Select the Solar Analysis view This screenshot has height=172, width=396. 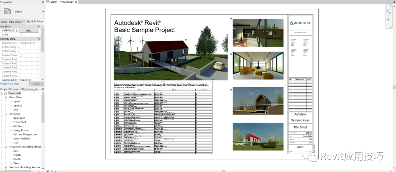click(21, 138)
